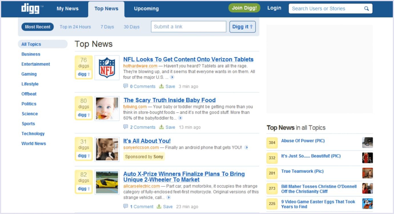Click the NFL logo thumbnail
This screenshot has height=214, width=394.
(107, 68)
